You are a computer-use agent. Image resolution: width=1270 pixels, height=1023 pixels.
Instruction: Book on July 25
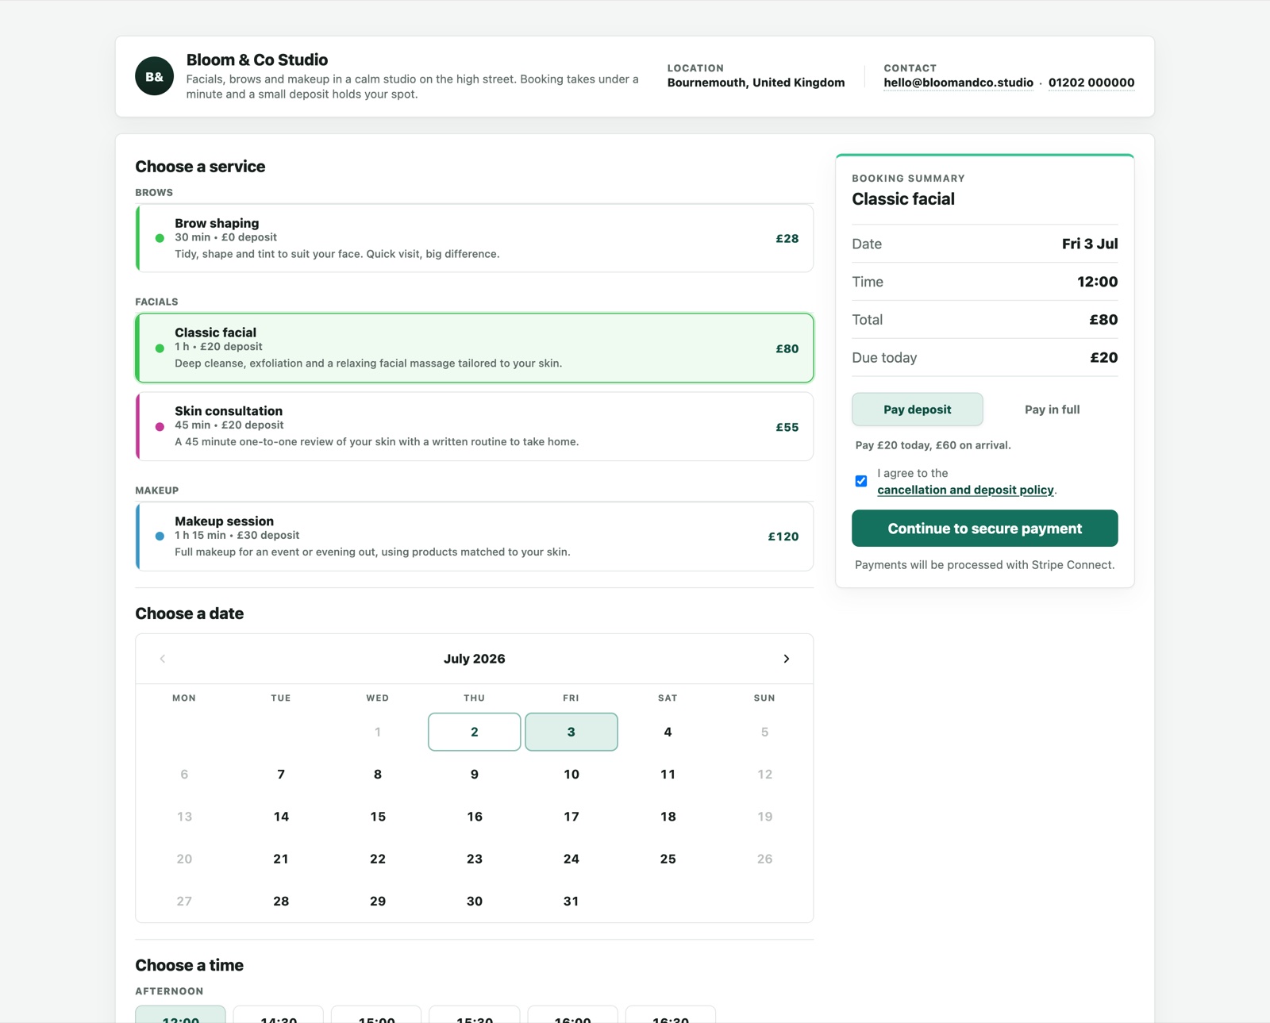click(668, 859)
